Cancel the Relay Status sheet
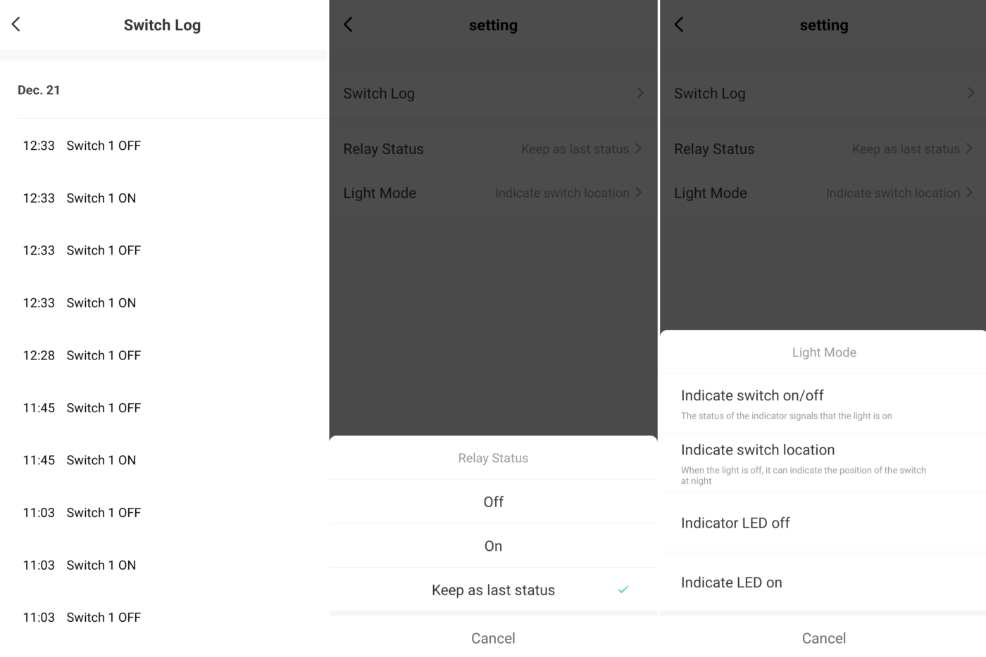The width and height of the screenshot is (986, 657). pos(493,638)
